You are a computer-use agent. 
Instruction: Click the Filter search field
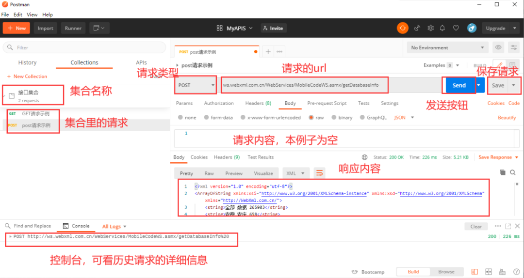click(x=84, y=47)
